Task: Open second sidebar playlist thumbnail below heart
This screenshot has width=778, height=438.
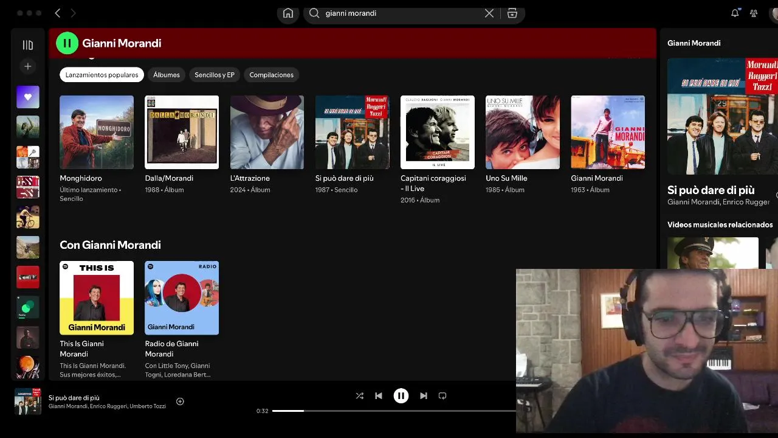Action: (28, 127)
